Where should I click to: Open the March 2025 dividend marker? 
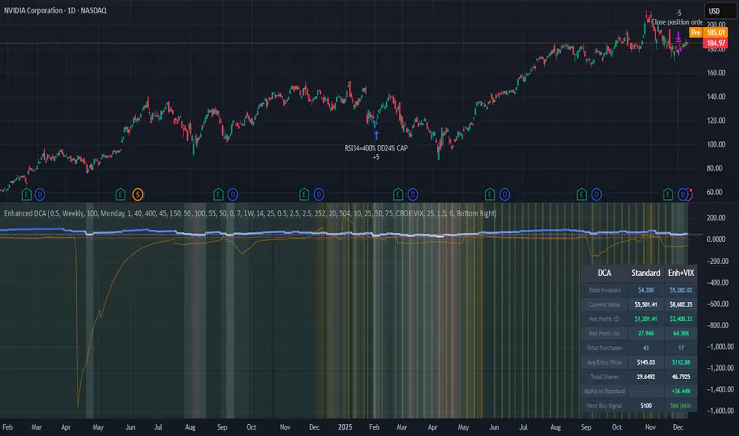click(413, 194)
